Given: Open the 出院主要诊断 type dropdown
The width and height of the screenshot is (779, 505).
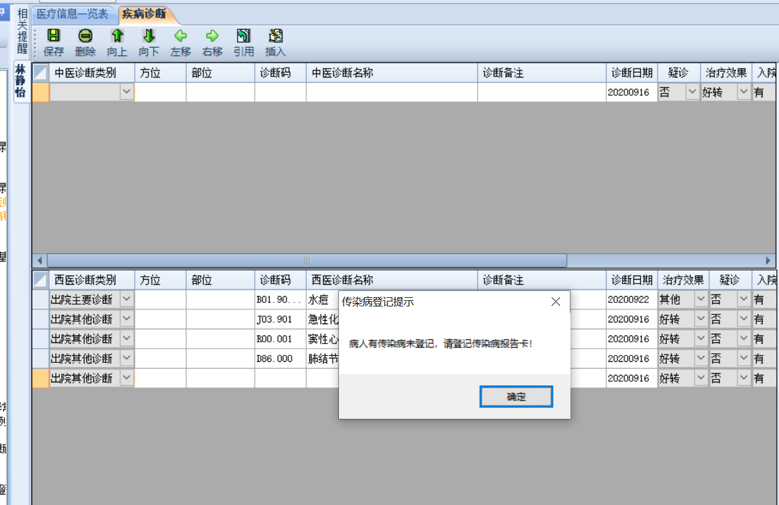Looking at the screenshot, I should [x=126, y=299].
